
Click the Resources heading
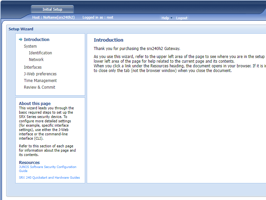pos(29,163)
